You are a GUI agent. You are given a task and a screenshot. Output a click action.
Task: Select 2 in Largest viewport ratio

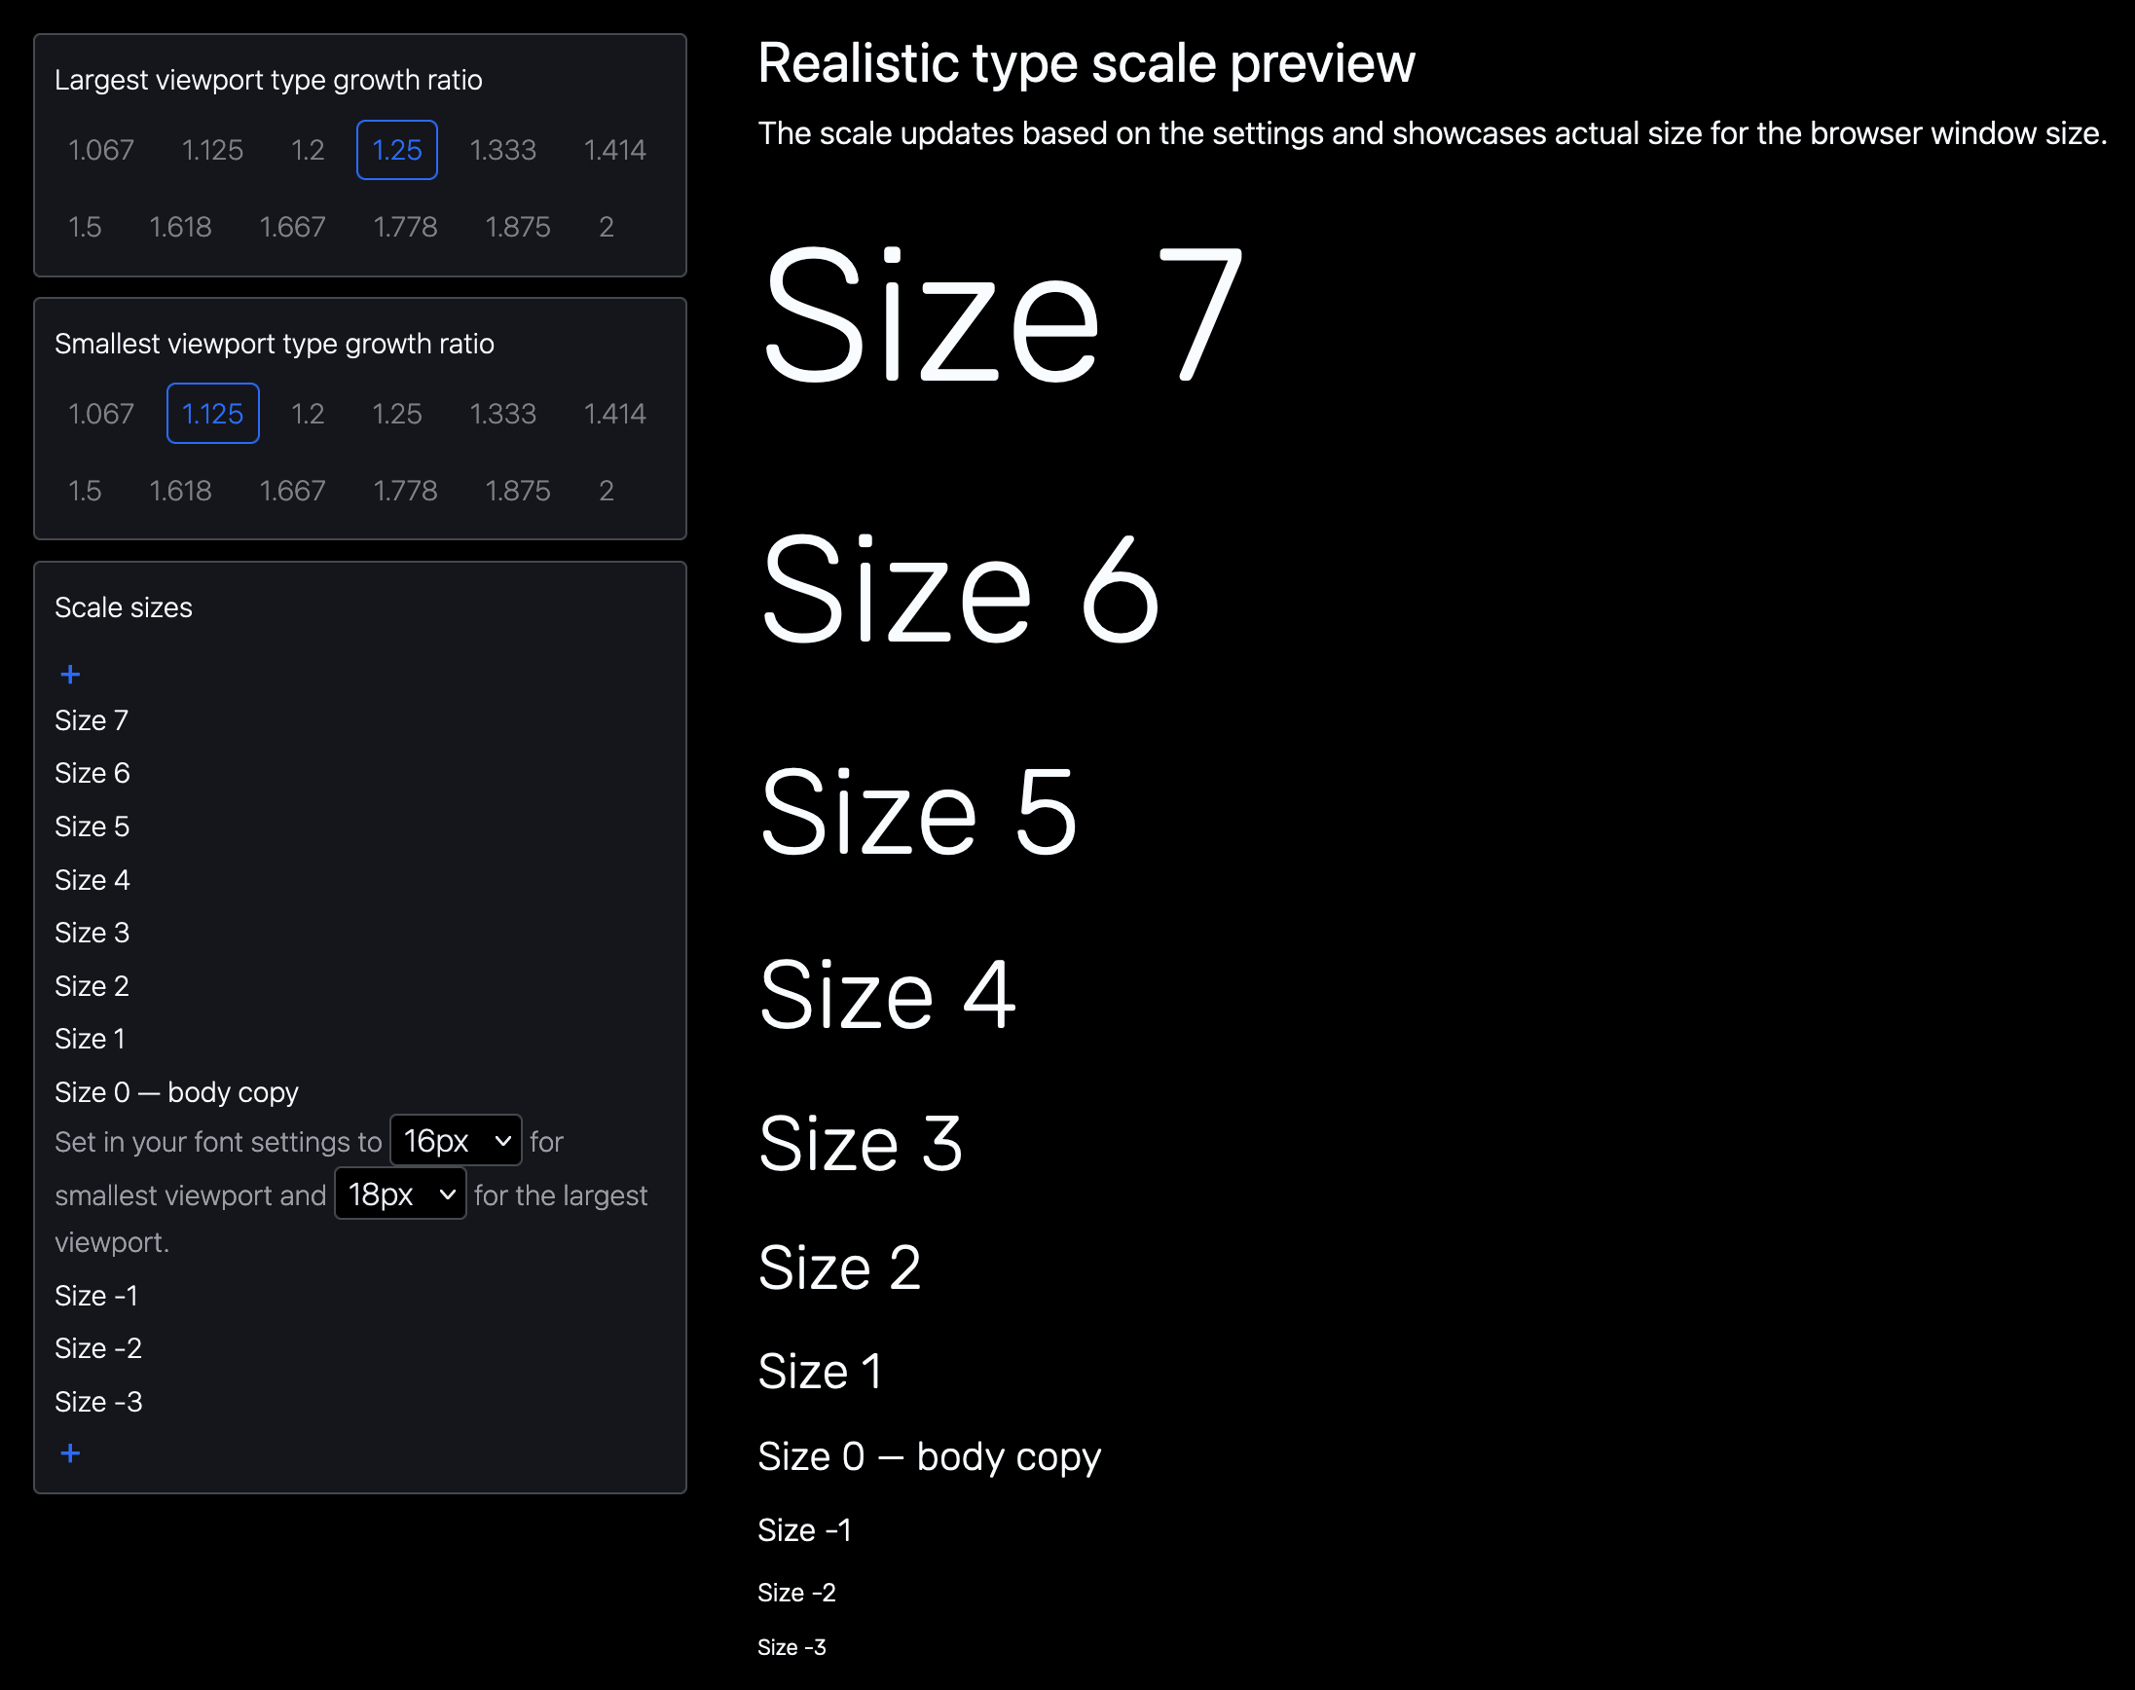click(607, 228)
